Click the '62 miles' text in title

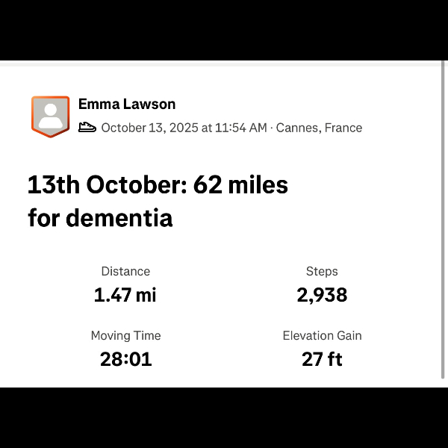240,184
